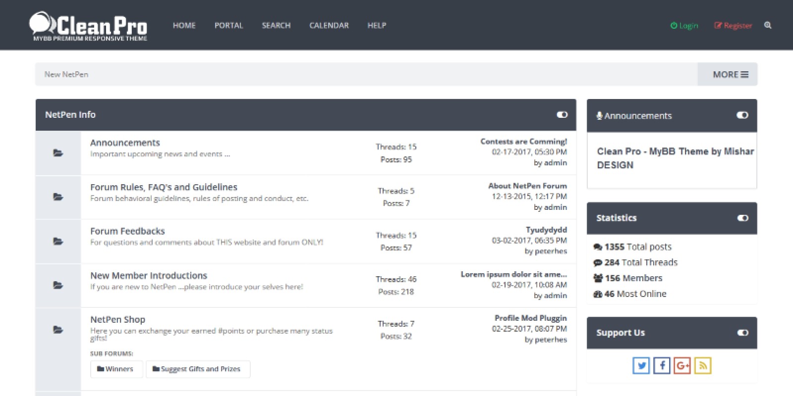Open the search magnifier icon in header
Image resolution: width=793 pixels, height=396 pixels.
click(x=768, y=25)
